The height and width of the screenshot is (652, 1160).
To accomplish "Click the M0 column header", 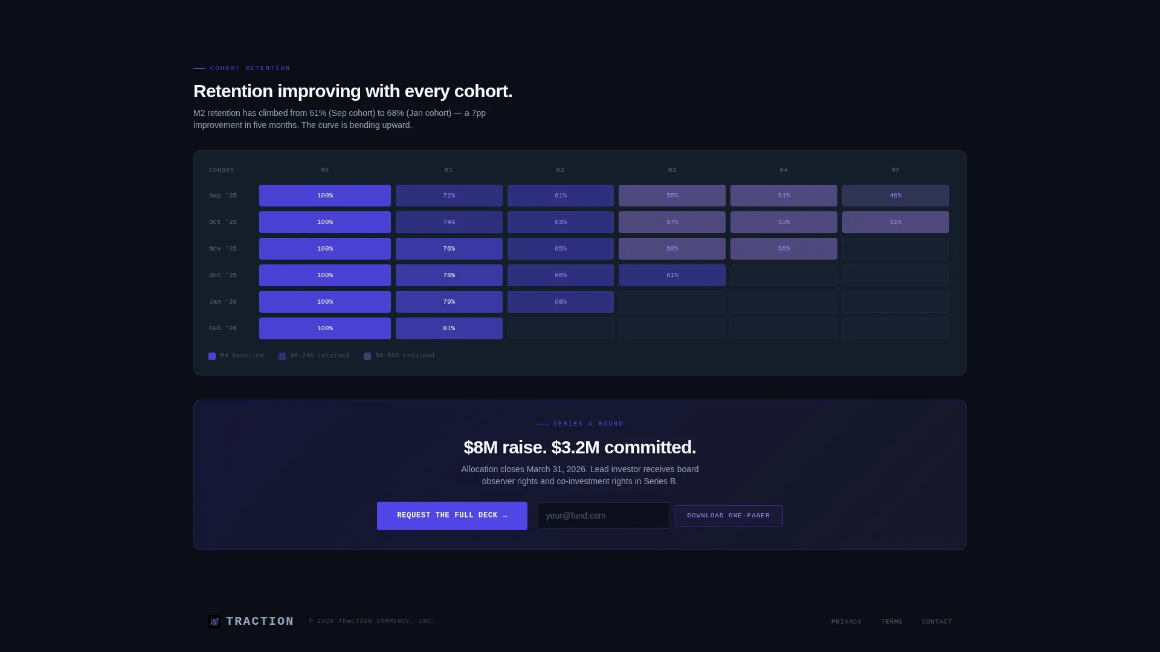I will pos(325,170).
